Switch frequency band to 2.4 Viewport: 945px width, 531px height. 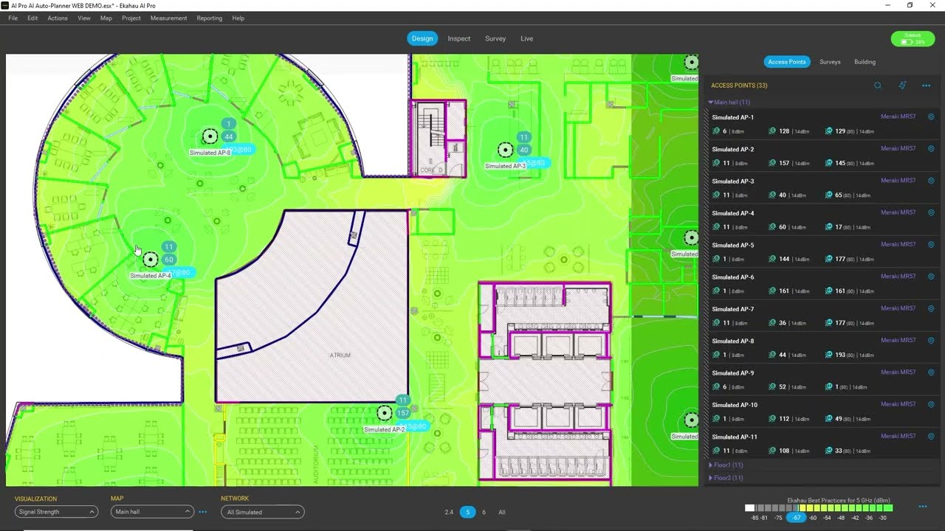pyautogui.click(x=449, y=512)
